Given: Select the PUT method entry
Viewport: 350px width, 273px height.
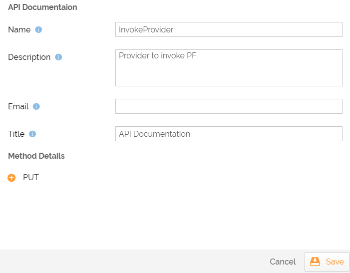Looking at the screenshot, I should [x=31, y=178].
